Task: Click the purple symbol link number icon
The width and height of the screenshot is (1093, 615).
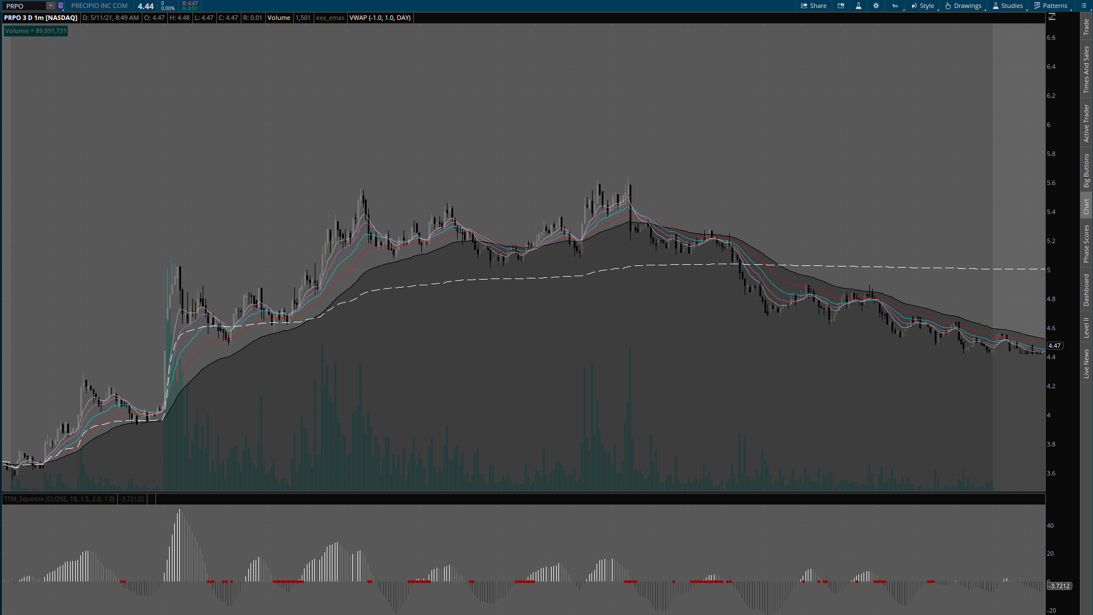Action: click(x=61, y=6)
